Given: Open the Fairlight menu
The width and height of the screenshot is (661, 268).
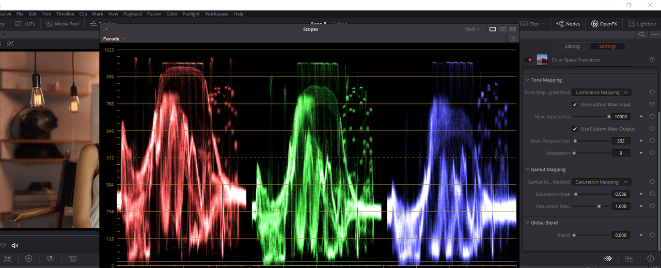Looking at the screenshot, I should (x=191, y=14).
